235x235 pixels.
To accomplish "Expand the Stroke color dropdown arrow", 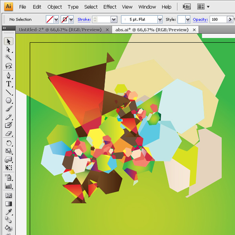I will tap(71, 20).
